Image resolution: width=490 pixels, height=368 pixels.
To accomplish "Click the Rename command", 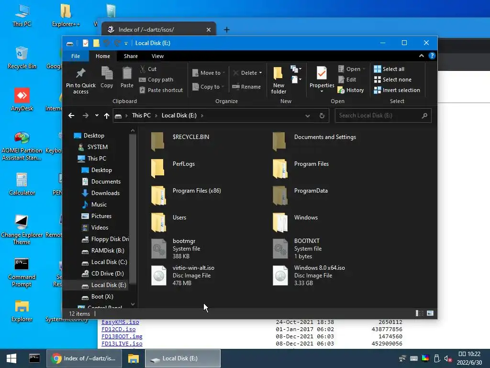I will [246, 87].
